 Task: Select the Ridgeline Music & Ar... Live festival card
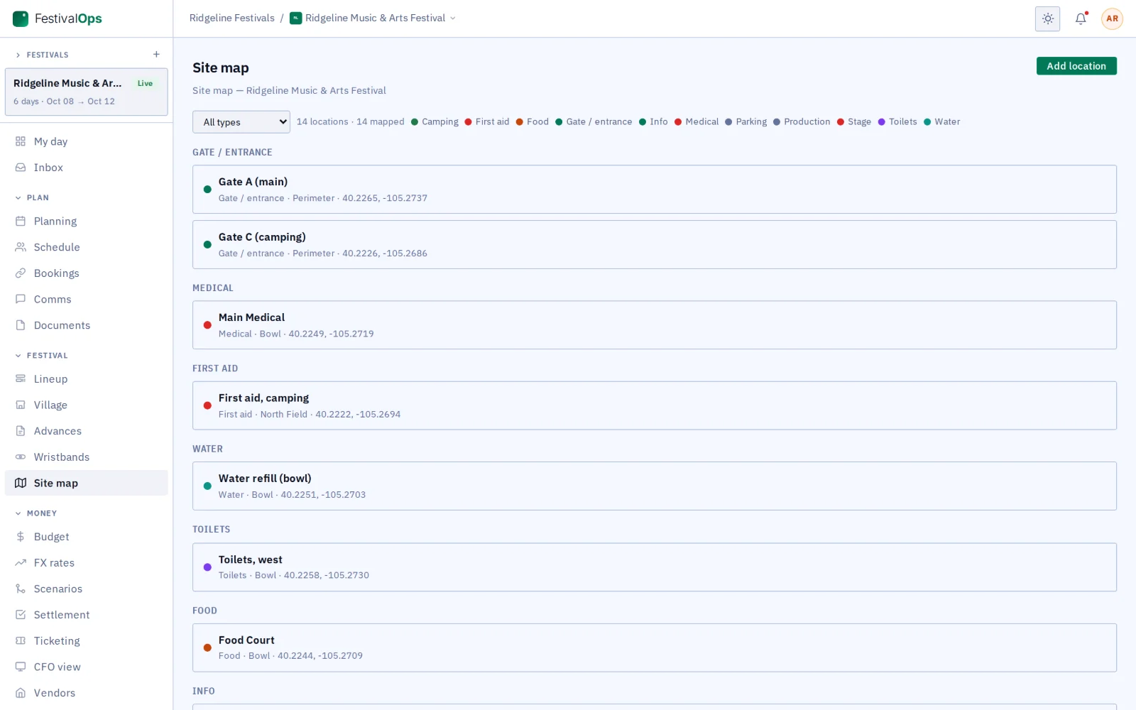tap(87, 92)
